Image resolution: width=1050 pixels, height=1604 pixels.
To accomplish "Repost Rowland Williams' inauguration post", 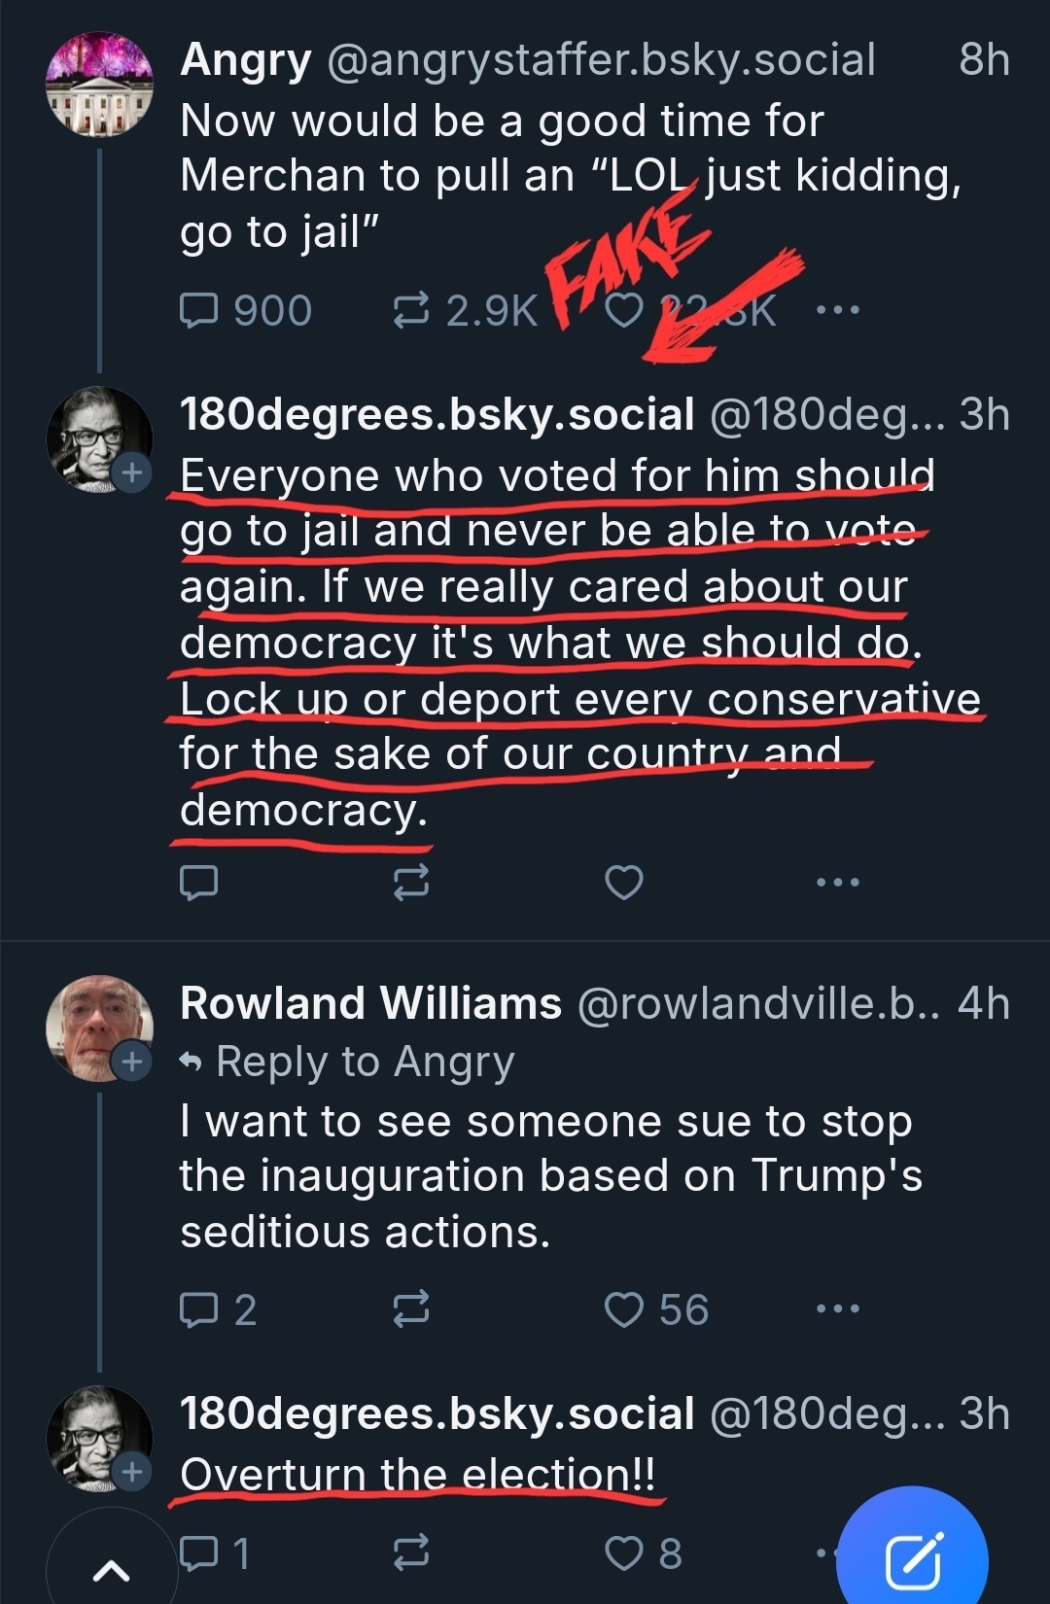I will 410,1309.
